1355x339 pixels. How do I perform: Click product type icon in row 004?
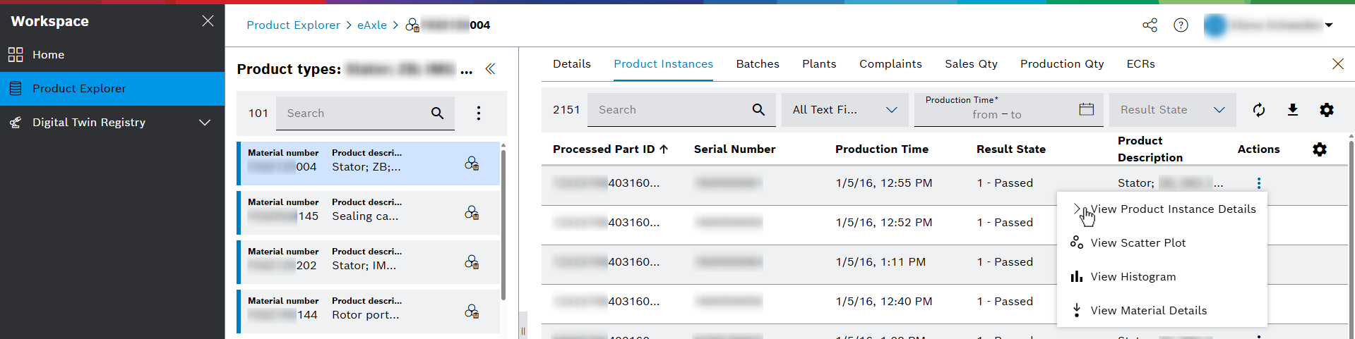[x=472, y=164]
